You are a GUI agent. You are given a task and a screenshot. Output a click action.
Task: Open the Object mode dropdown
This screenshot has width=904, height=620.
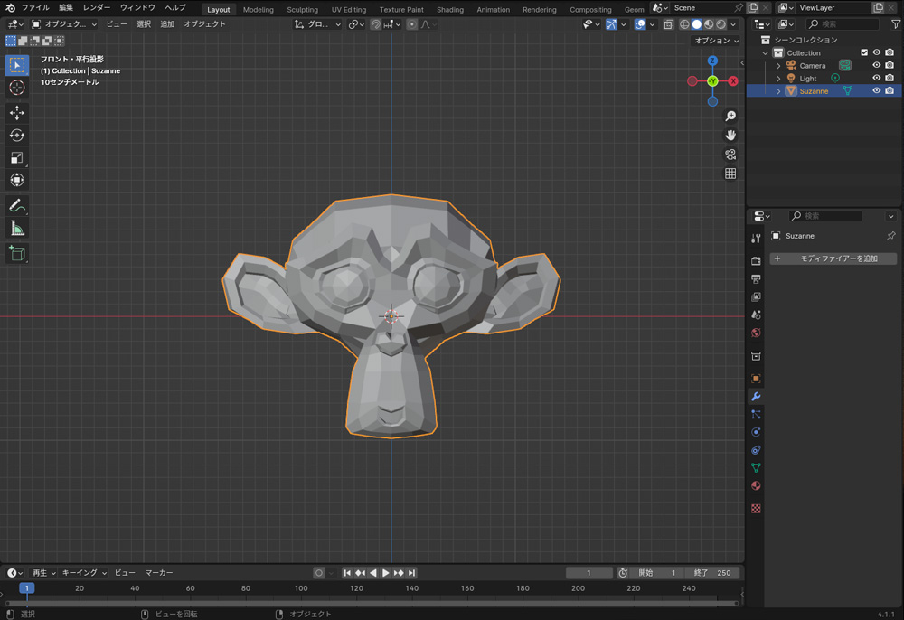[64, 24]
